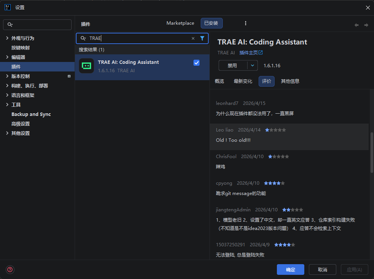Open the 概览 tab

point(219,81)
